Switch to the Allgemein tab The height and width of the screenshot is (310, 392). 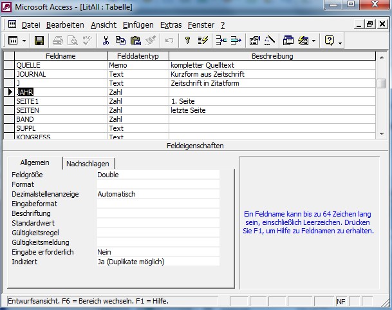35,163
